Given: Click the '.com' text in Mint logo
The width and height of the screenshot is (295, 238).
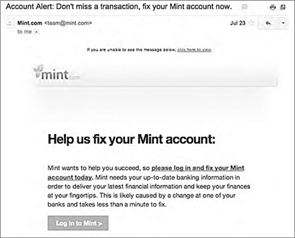Looking at the screenshot, I should coord(74,77).
